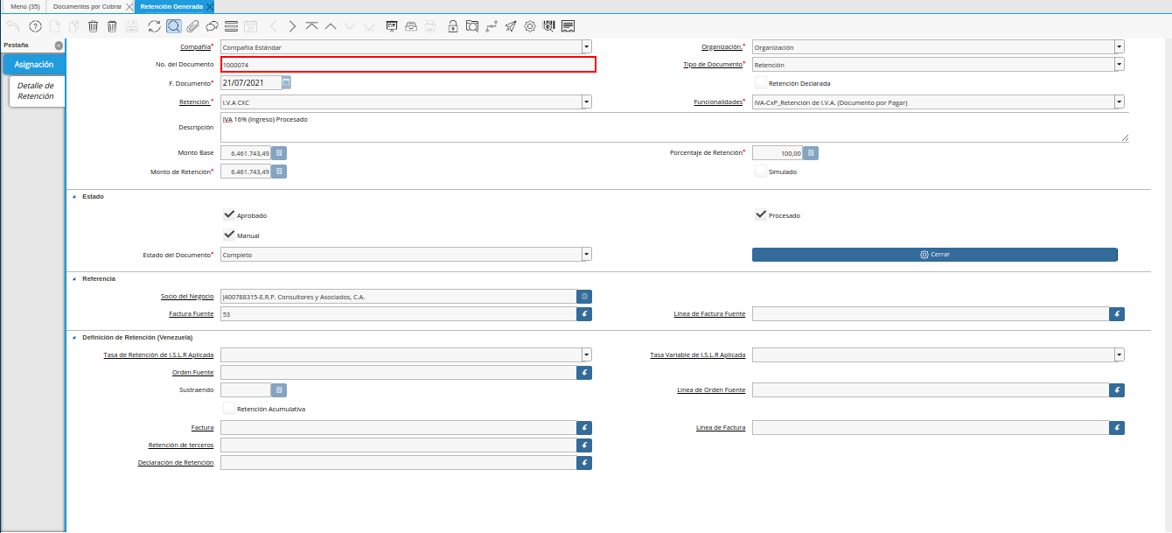Click the padlock private access icon
Viewport: 1172px width, 533px height.
pos(453,26)
